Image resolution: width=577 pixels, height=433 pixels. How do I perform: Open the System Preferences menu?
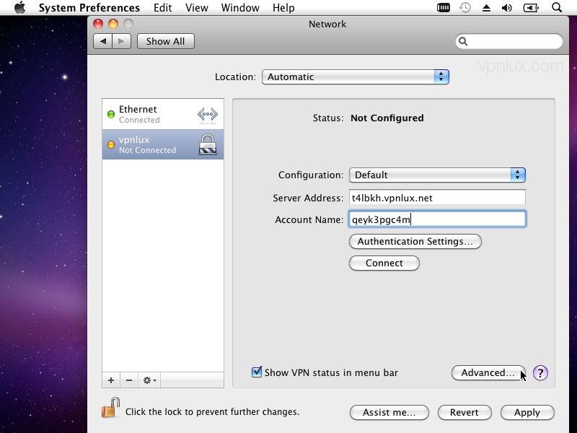click(89, 8)
